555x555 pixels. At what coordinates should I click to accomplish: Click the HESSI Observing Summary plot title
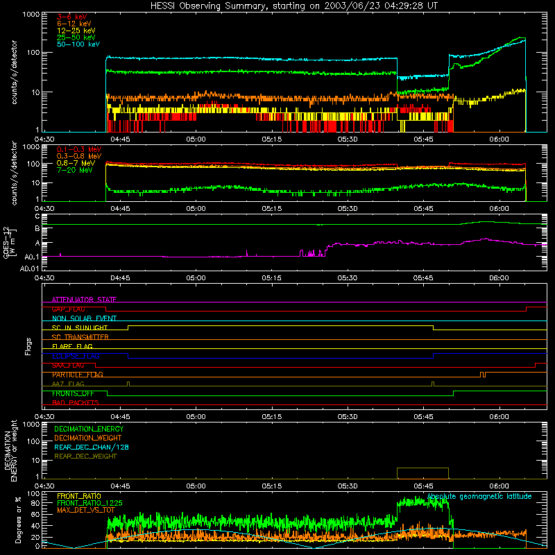[x=294, y=6]
